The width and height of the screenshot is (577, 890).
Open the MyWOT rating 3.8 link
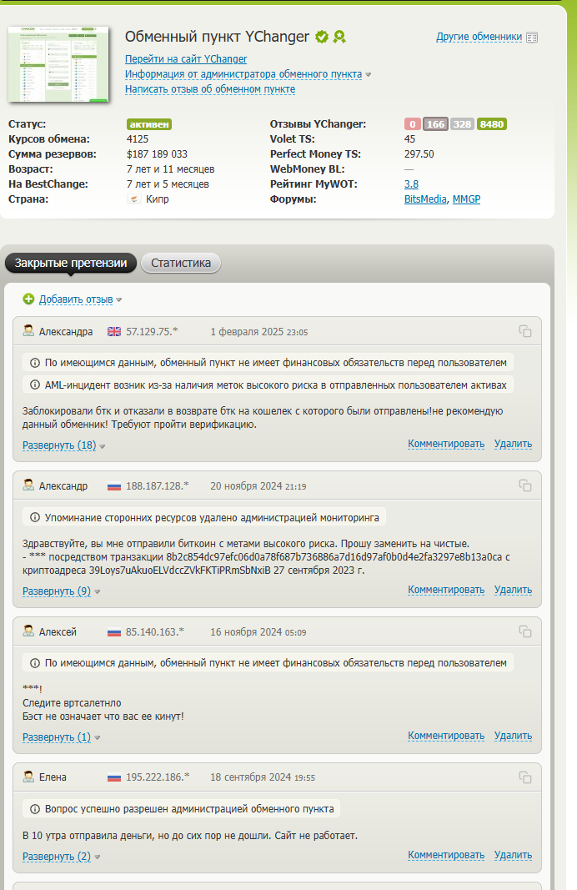point(411,184)
